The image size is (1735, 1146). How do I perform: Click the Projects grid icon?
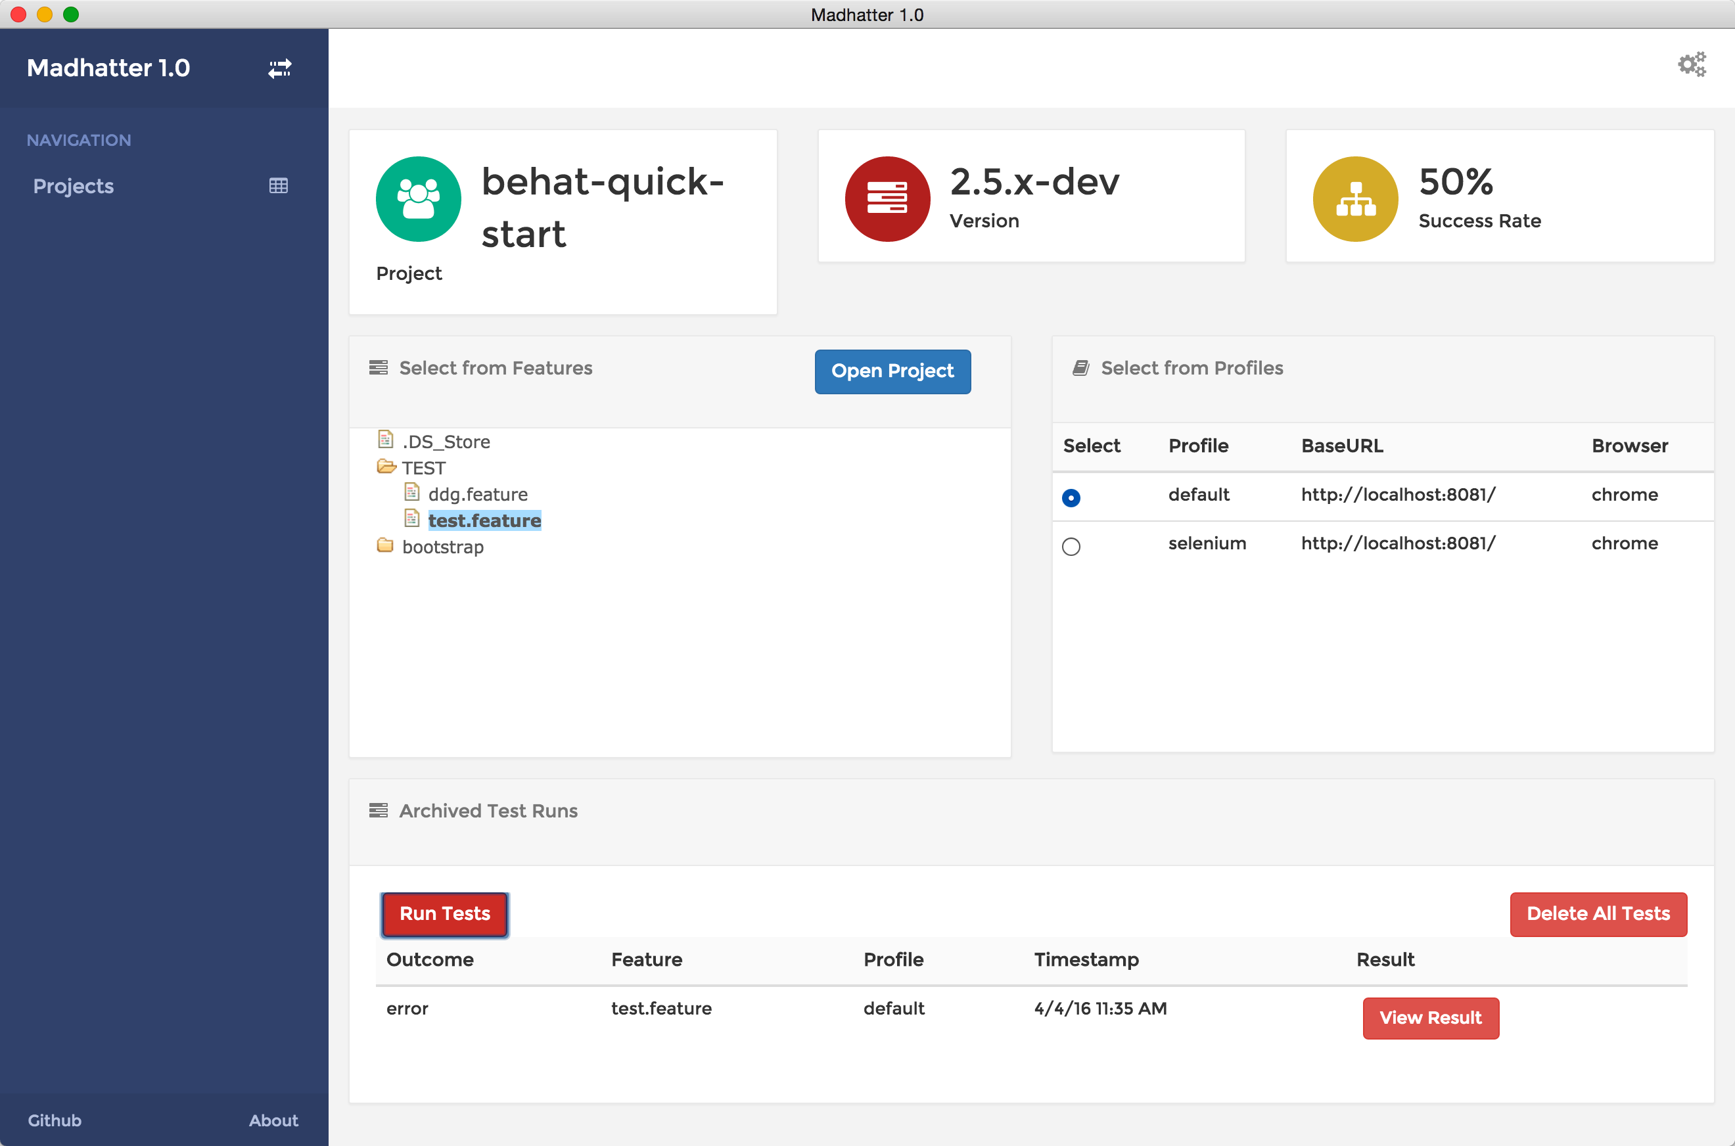click(x=279, y=186)
